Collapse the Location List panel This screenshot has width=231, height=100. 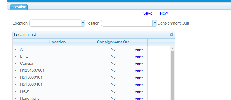click(x=172, y=35)
